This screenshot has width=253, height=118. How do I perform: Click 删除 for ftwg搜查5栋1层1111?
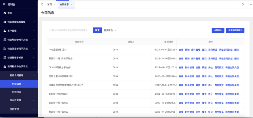237,50
